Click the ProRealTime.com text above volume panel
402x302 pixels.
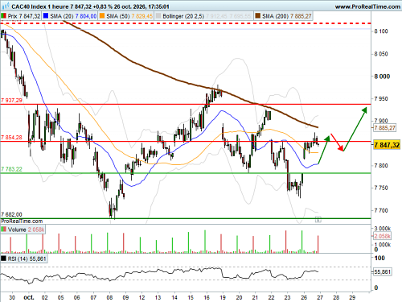(x=22, y=221)
